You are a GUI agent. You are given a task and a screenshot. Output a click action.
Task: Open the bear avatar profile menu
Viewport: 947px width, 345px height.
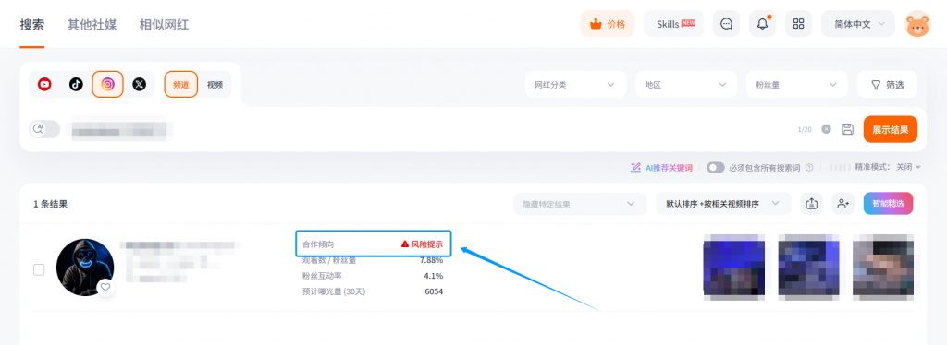coord(917,24)
